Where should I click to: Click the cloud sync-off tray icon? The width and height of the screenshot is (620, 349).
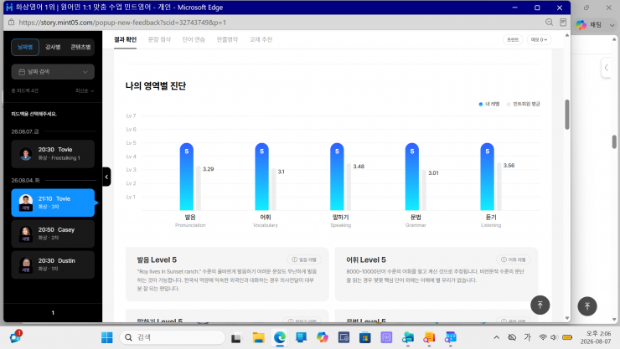(x=512, y=337)
